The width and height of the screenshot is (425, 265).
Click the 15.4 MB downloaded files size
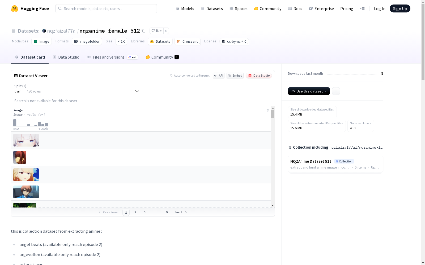296,114
